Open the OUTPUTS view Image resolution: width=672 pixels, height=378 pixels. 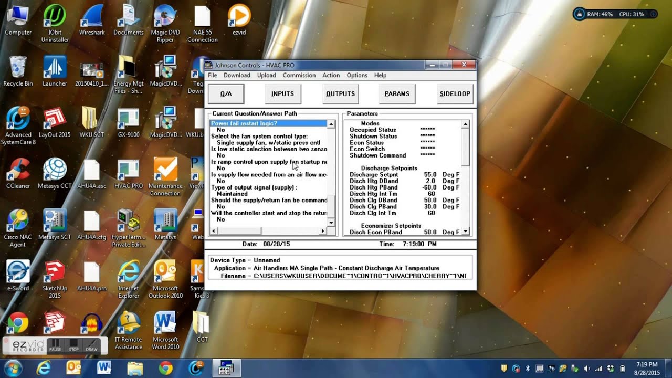click(x=340, y=94)
